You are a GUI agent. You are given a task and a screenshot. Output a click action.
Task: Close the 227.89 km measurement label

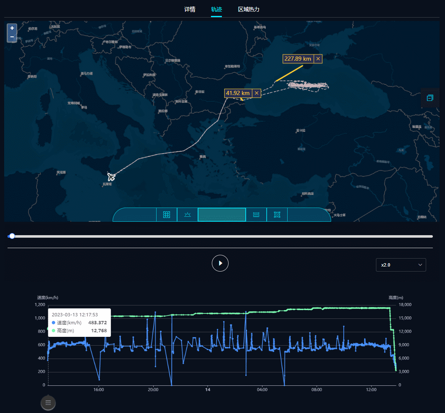[x=318, y=59]
